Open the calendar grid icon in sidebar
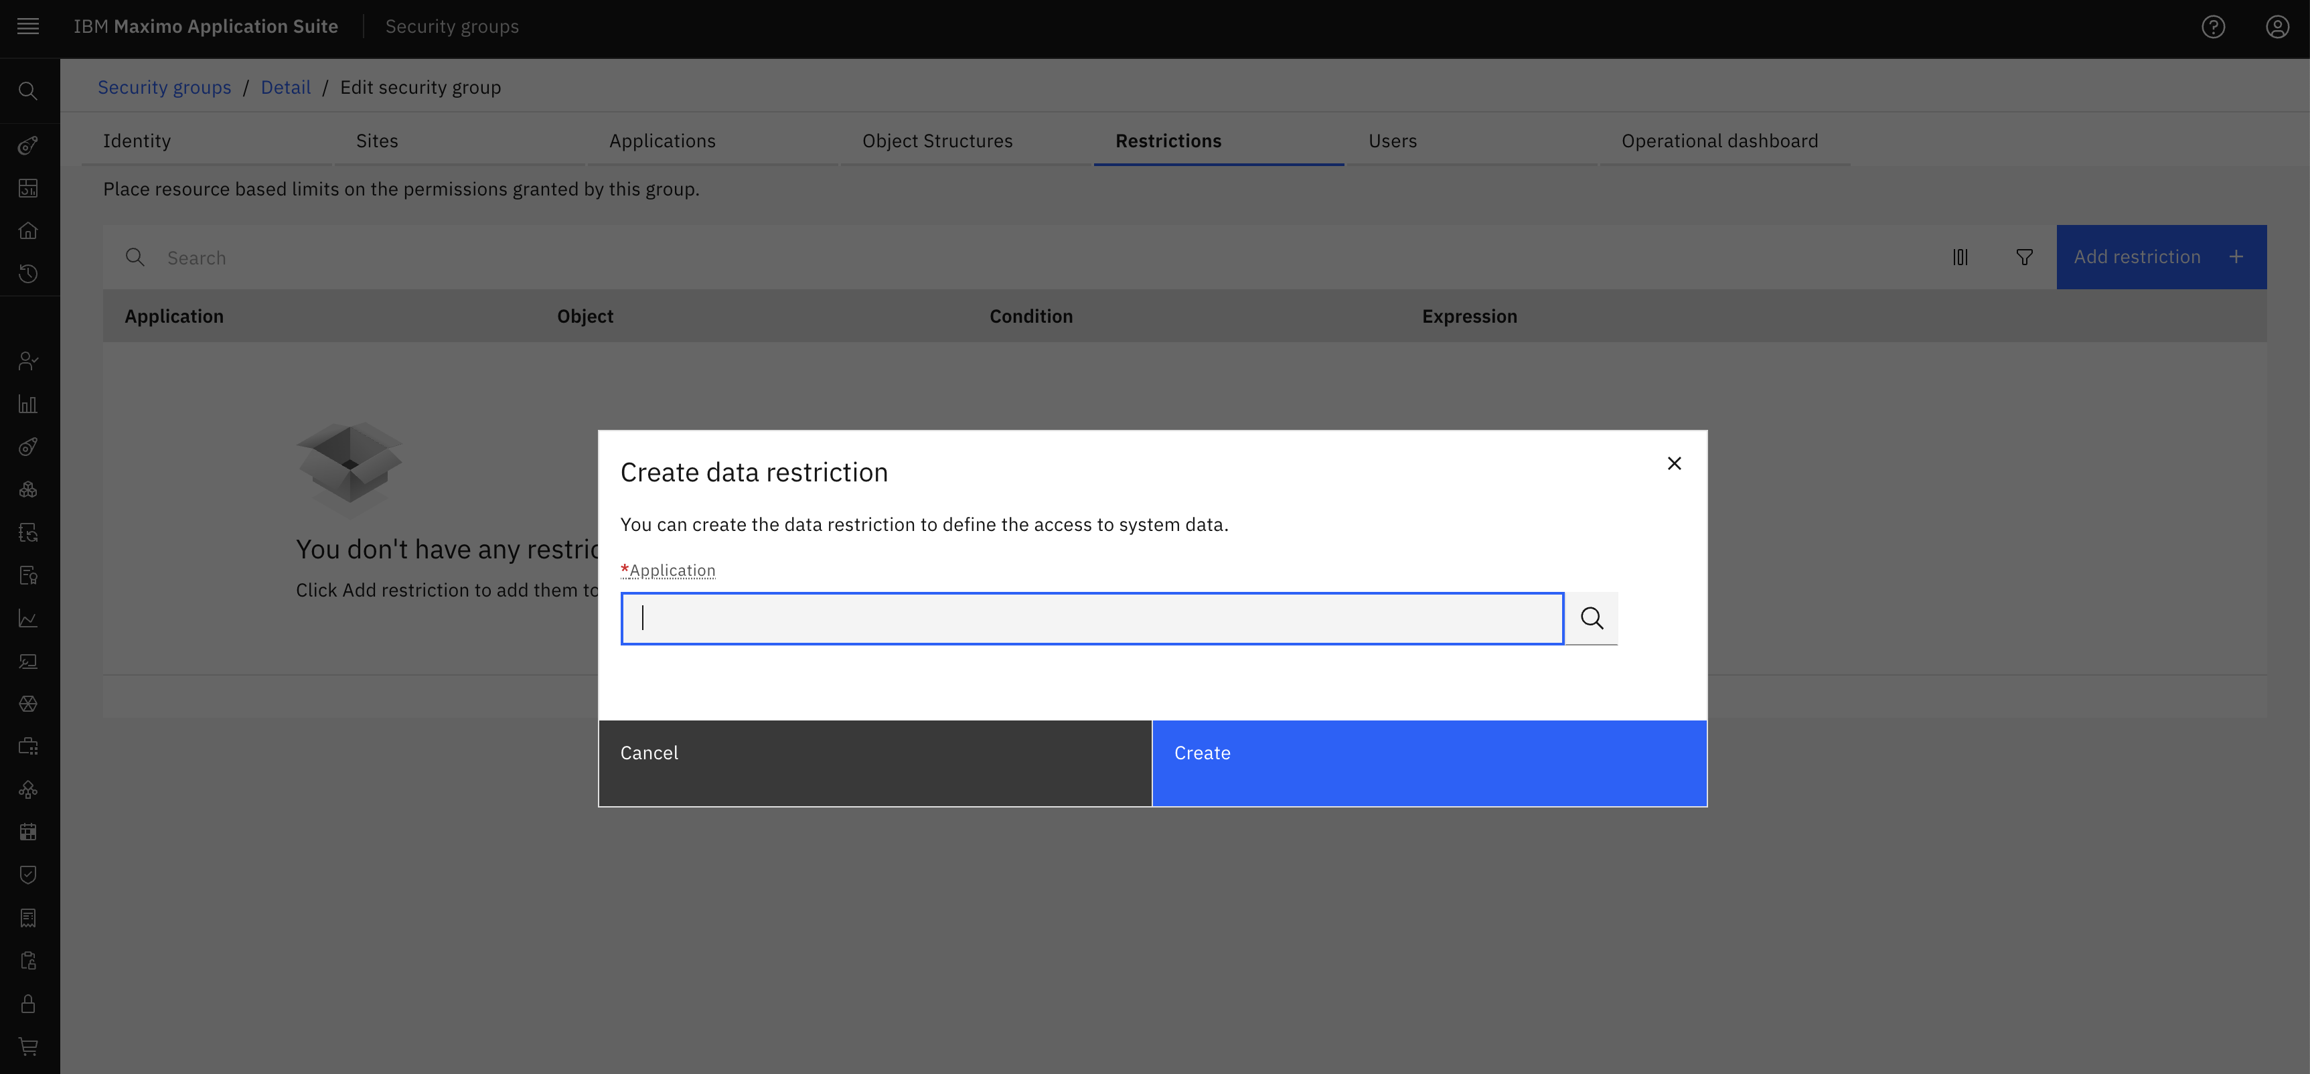 [28, 832]
